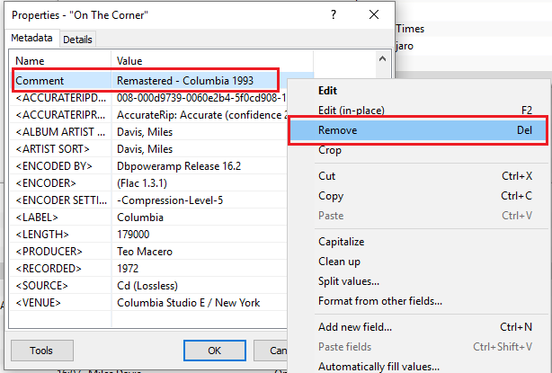Select the <PRODUCER> metadata row
The height and width of the screenshot is (373, 552).
[60, 251]
